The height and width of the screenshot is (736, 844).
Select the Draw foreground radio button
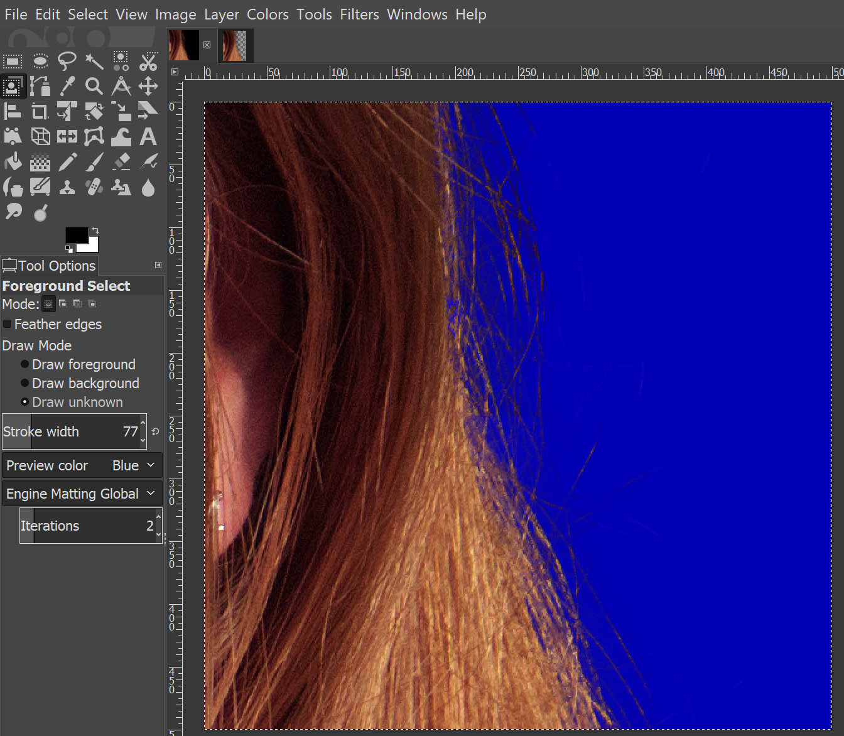coord(24,364)
